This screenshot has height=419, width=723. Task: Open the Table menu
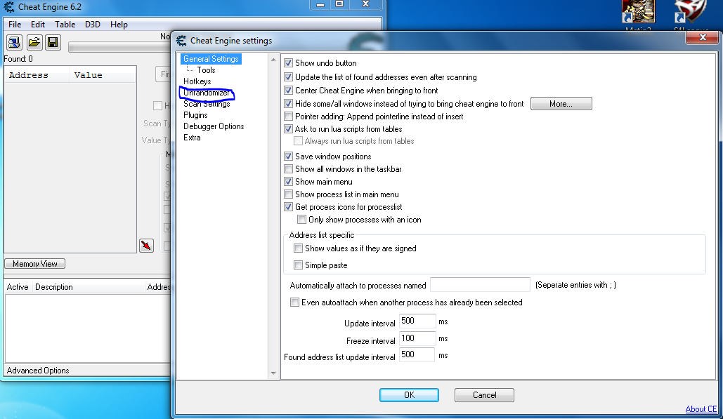[x=65, y=25]
